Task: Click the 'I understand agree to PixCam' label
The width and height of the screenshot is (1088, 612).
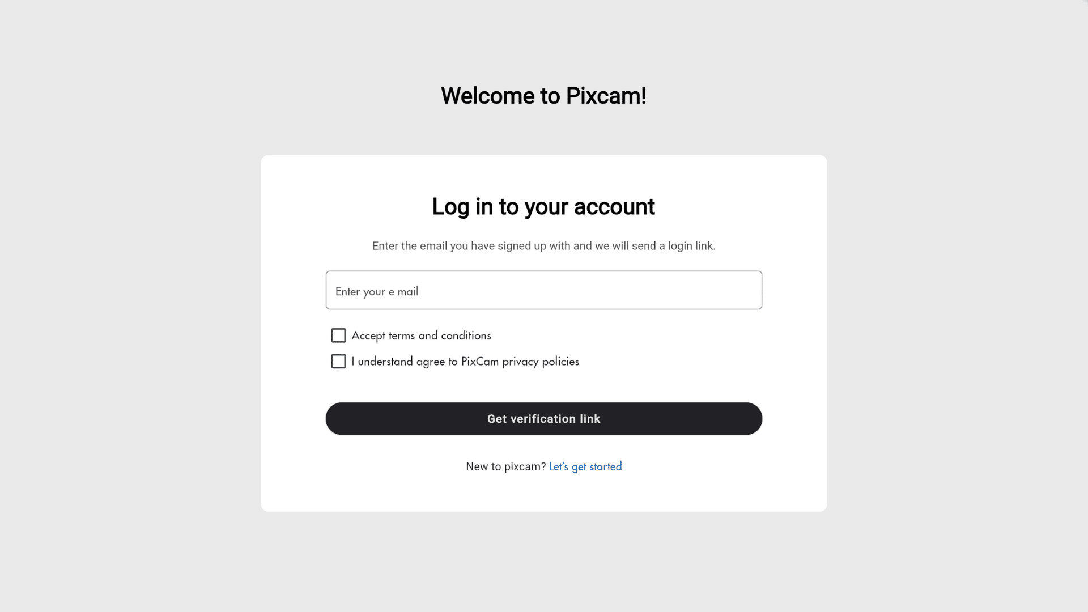Action: point(425,362)
